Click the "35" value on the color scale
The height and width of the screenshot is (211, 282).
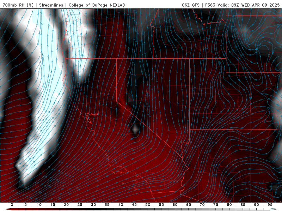click(x=107, y=205)
